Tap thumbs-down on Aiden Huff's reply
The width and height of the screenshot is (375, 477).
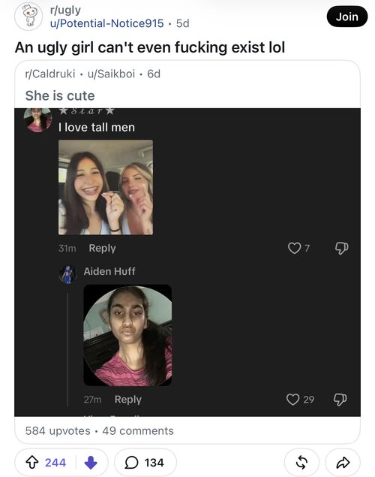(340, 399)
